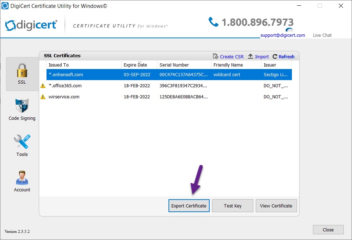Start a Live Chat session
352x240 pixels.
(322, 35)
